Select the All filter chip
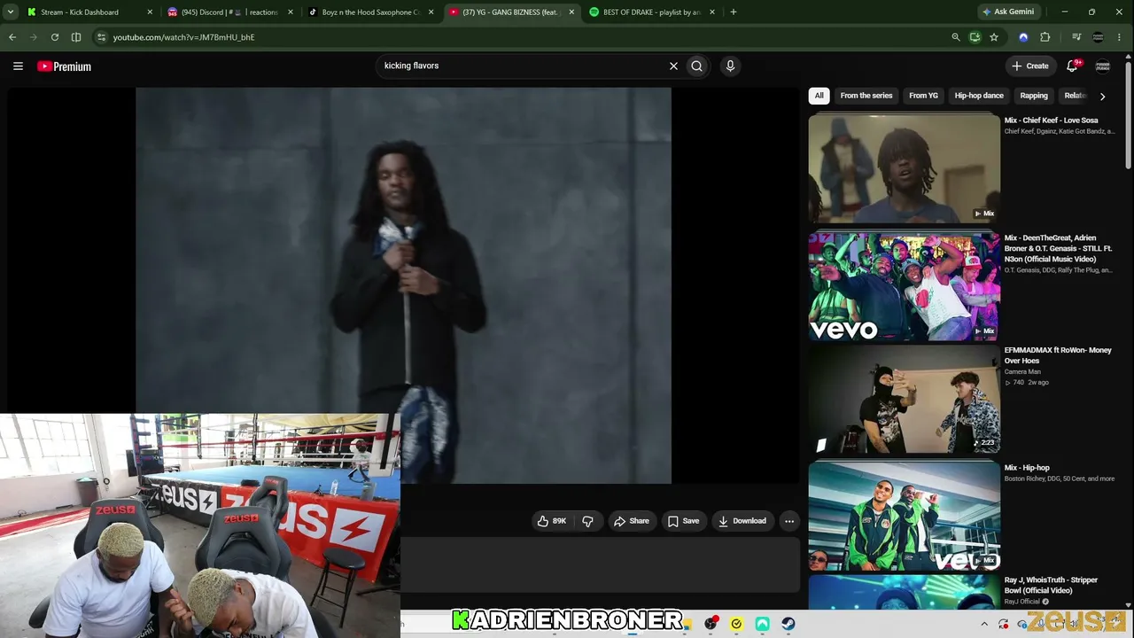The width and height of the screenshot is (1134, 638). pyautogui.click(x=819, y=96)
